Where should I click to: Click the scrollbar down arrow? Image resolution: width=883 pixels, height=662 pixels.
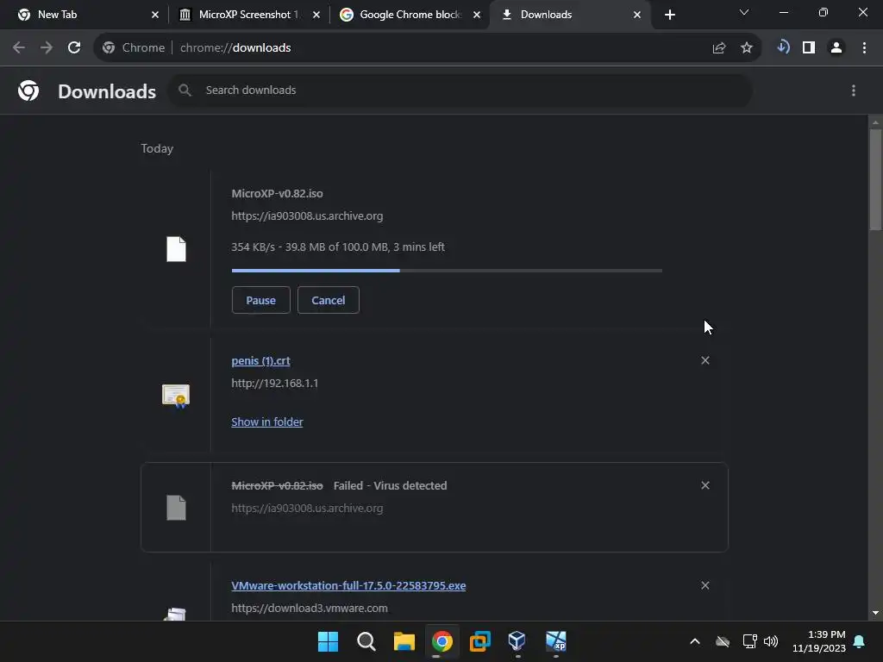point(875,613)
